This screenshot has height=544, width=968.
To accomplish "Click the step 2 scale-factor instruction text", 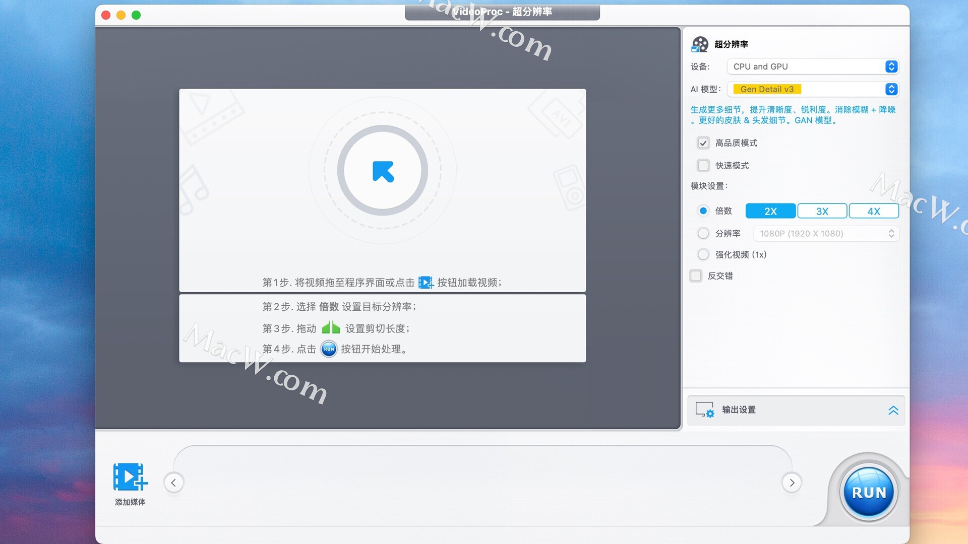I will click(x=339, y=307).
